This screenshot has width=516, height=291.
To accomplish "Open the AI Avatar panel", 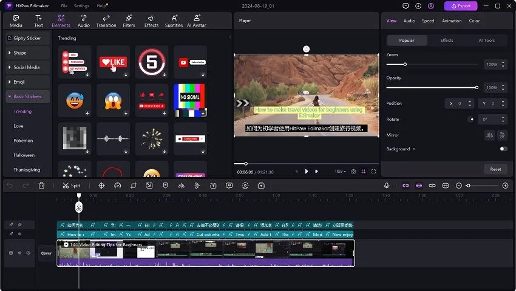I will pos(197,21).
